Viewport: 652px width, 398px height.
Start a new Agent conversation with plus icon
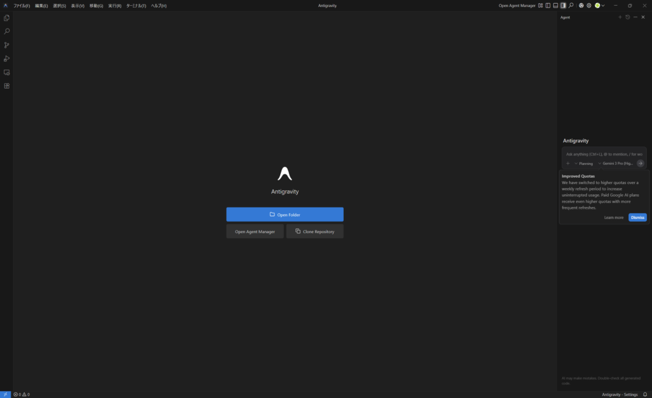[x=620, y=17]
